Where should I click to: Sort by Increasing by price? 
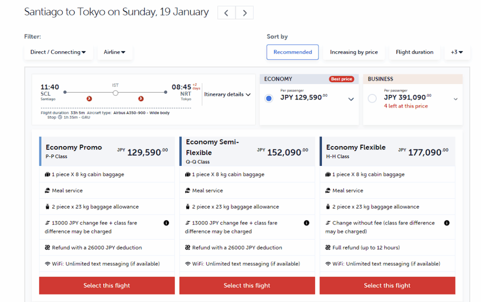point(354,52)
